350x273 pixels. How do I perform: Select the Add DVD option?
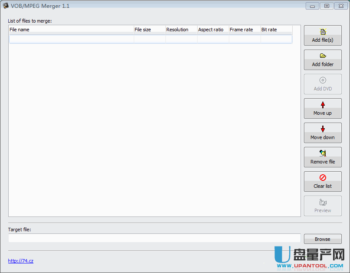tap(323, 84)
